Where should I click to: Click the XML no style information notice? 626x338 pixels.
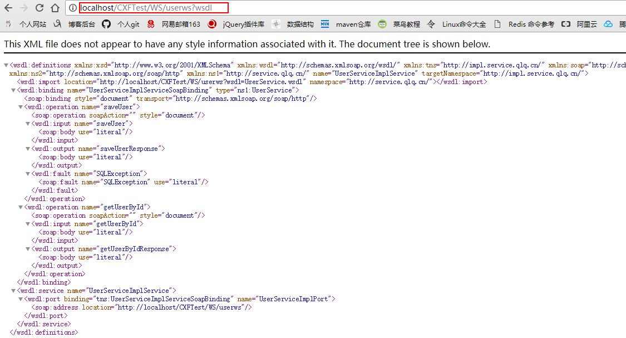[x=247, y=44]
